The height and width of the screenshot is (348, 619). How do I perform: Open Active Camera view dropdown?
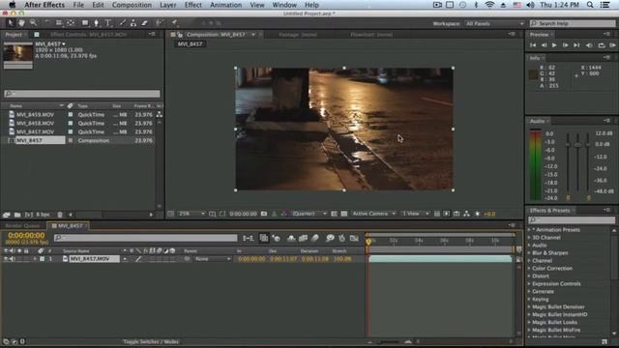373,214
